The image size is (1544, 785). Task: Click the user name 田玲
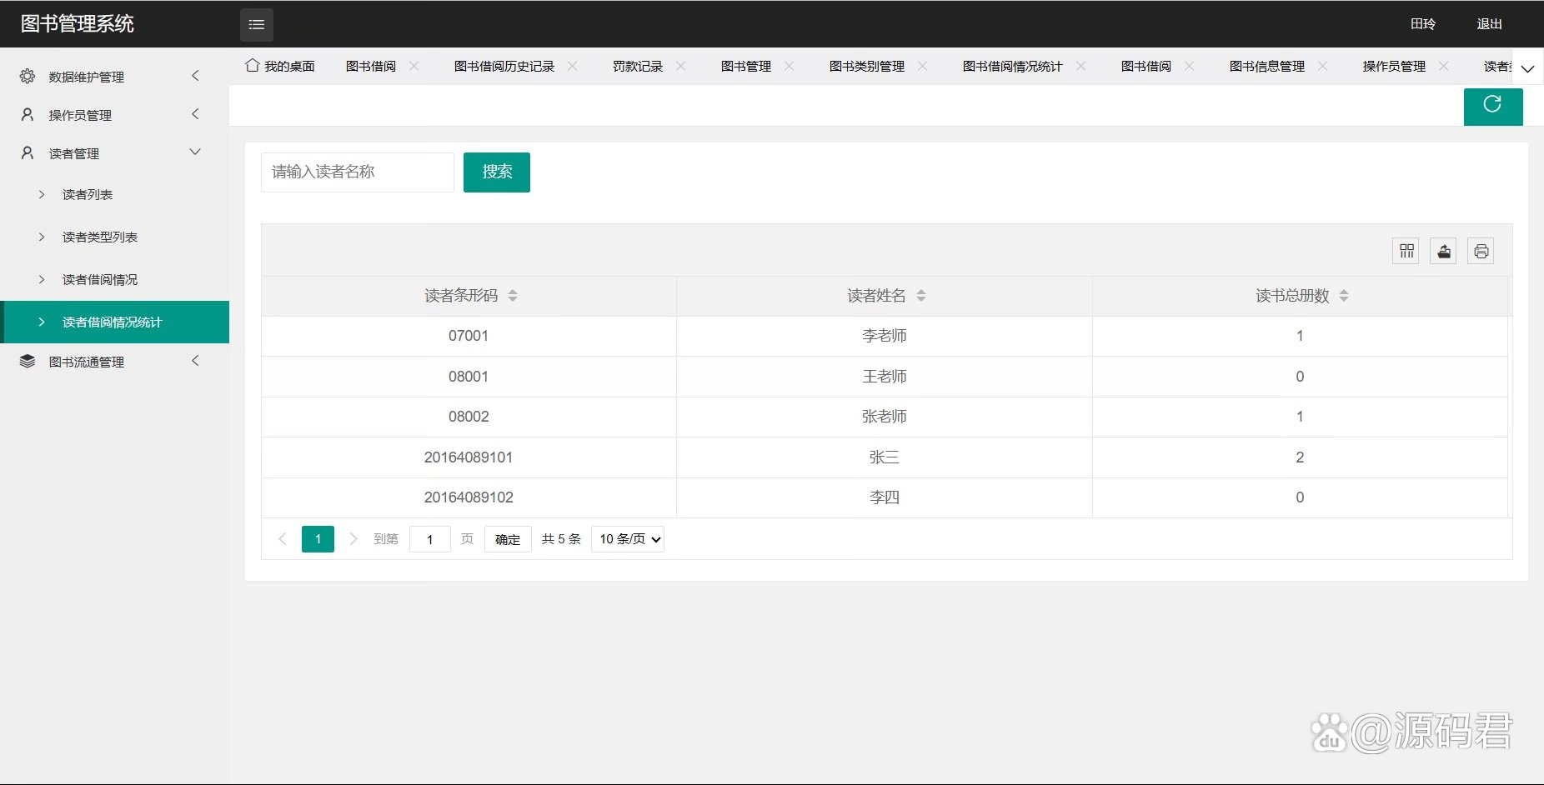1423,24
